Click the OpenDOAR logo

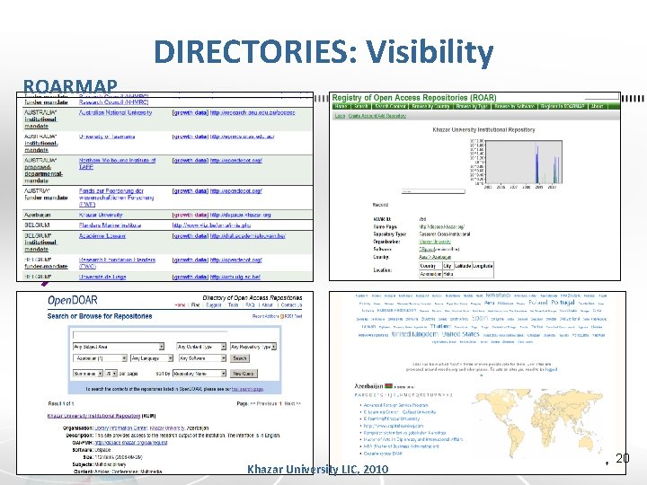click(73, 301)
